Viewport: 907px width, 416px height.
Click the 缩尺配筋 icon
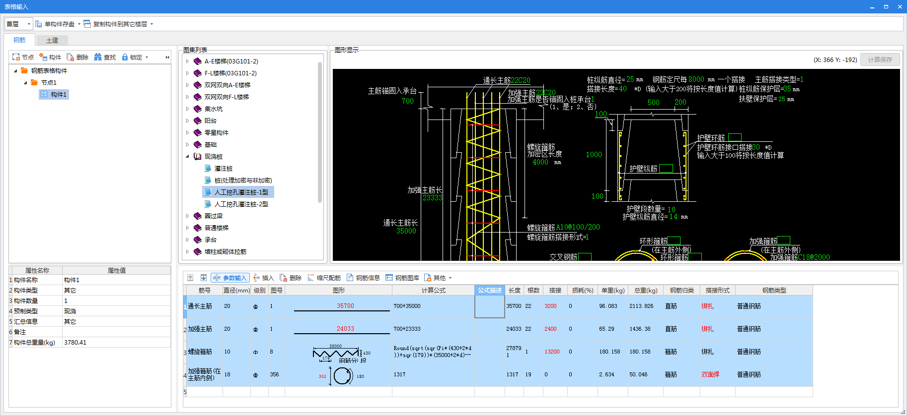coord(311,278)
